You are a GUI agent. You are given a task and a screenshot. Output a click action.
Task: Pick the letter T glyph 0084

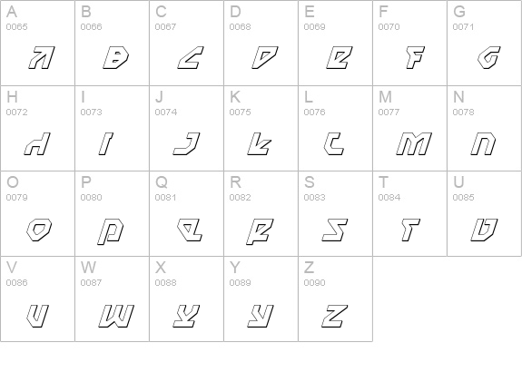coord(409,213)
